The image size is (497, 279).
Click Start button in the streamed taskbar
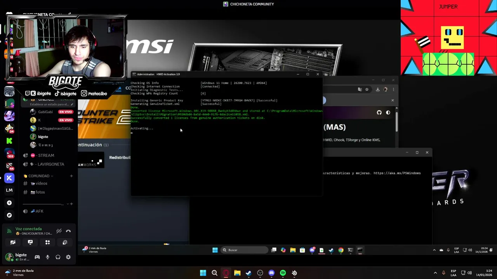(x=215, y=250)
